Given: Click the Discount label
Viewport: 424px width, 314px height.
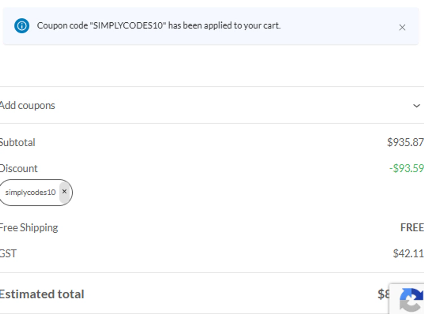Looking at the screenshot, I should 19,169.
